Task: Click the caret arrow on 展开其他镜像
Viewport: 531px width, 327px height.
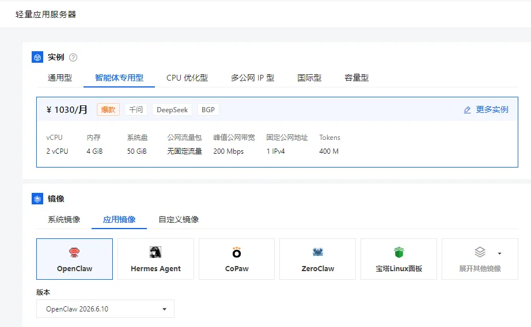Action: (x=499, y=253)
